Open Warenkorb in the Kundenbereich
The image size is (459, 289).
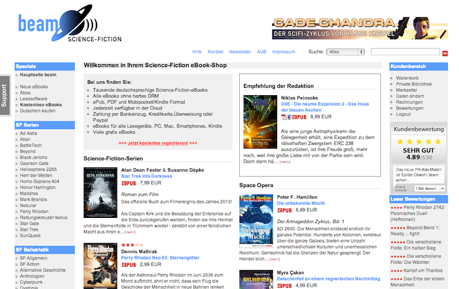407,77
